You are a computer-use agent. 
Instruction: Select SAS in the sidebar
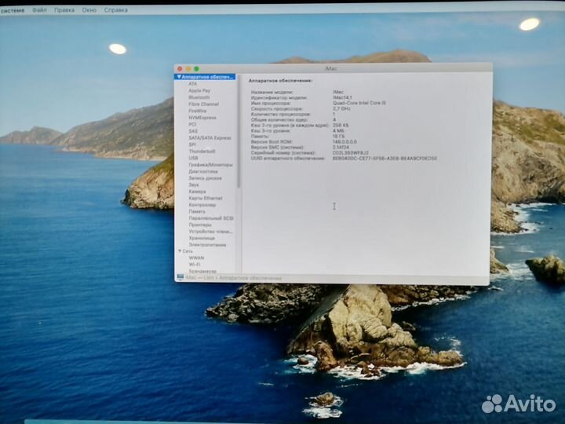[193, 131]
